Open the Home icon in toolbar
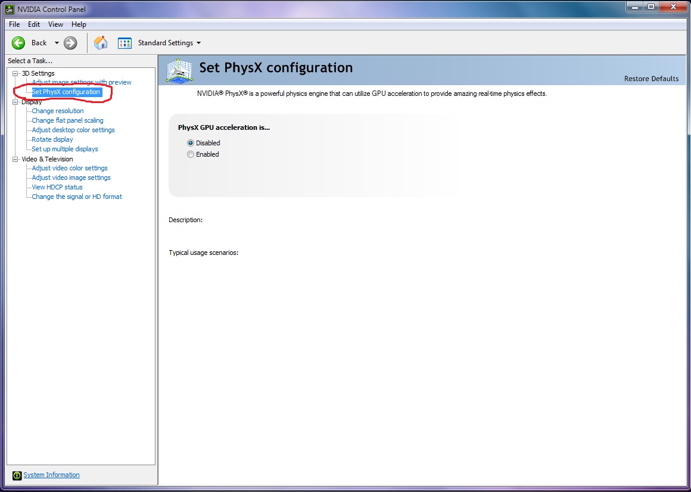691x492 pixels. coord(101,43)
